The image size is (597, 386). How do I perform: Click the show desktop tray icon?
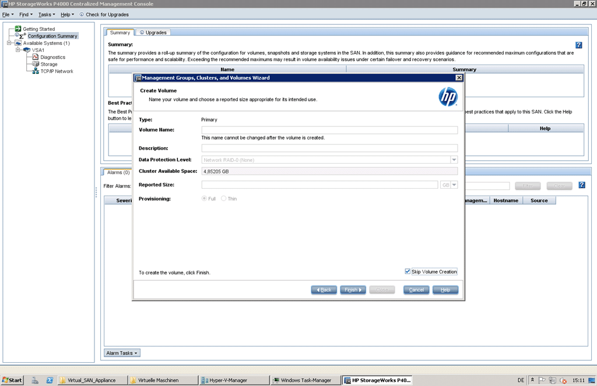(592, 380)
